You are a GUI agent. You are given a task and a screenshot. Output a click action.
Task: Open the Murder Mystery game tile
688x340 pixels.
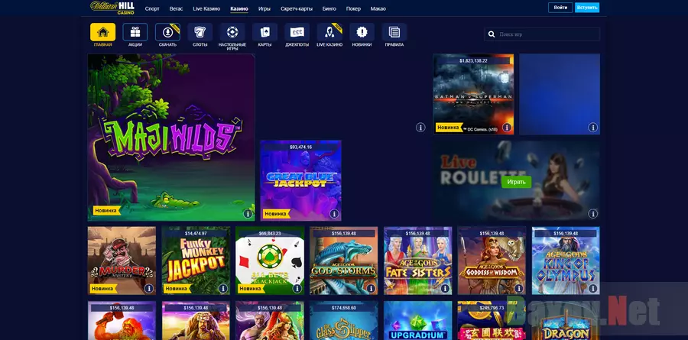122,261
